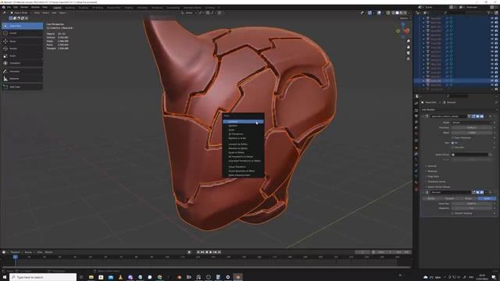Open the Object Data properties tab icon
The width and height of the screenshot is (500, 281).
pos(416,176)
